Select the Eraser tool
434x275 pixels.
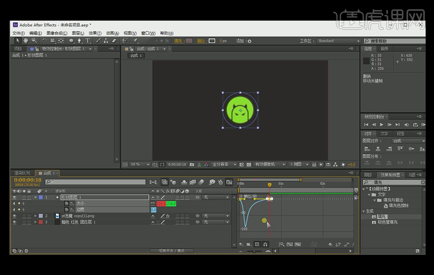(114, 41)
